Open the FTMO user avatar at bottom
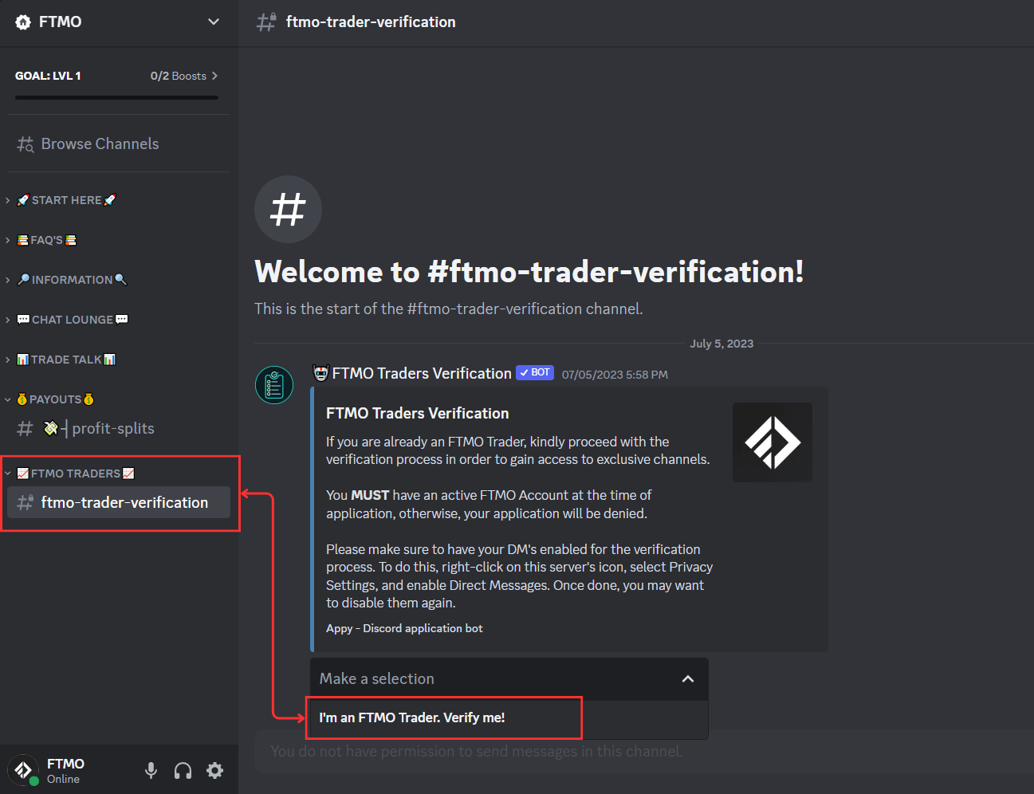This screenshot has height=794, width=1034. pos(23,770)
